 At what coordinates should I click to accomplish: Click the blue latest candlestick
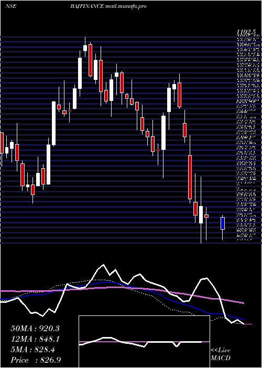coord(223,223)
